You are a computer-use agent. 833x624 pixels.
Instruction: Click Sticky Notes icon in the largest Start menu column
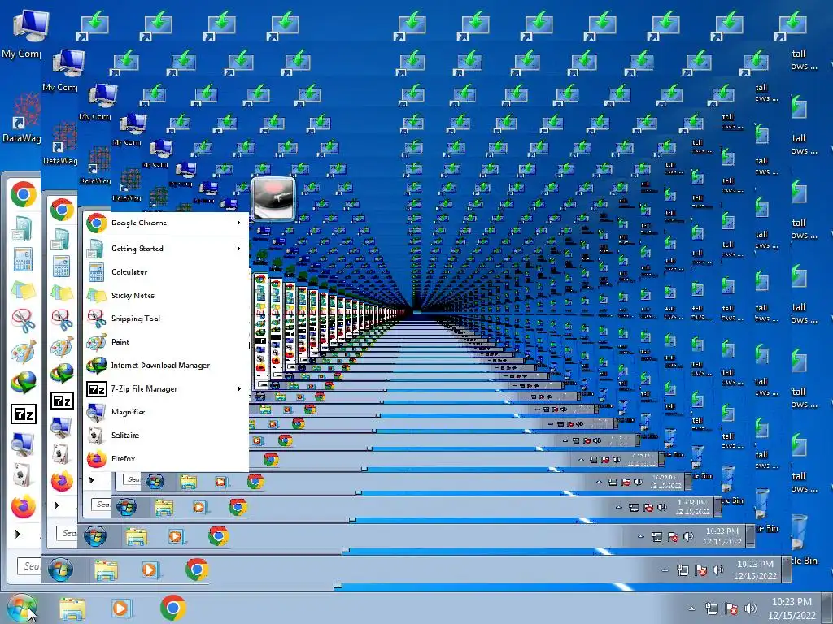(x=23, y=291)
